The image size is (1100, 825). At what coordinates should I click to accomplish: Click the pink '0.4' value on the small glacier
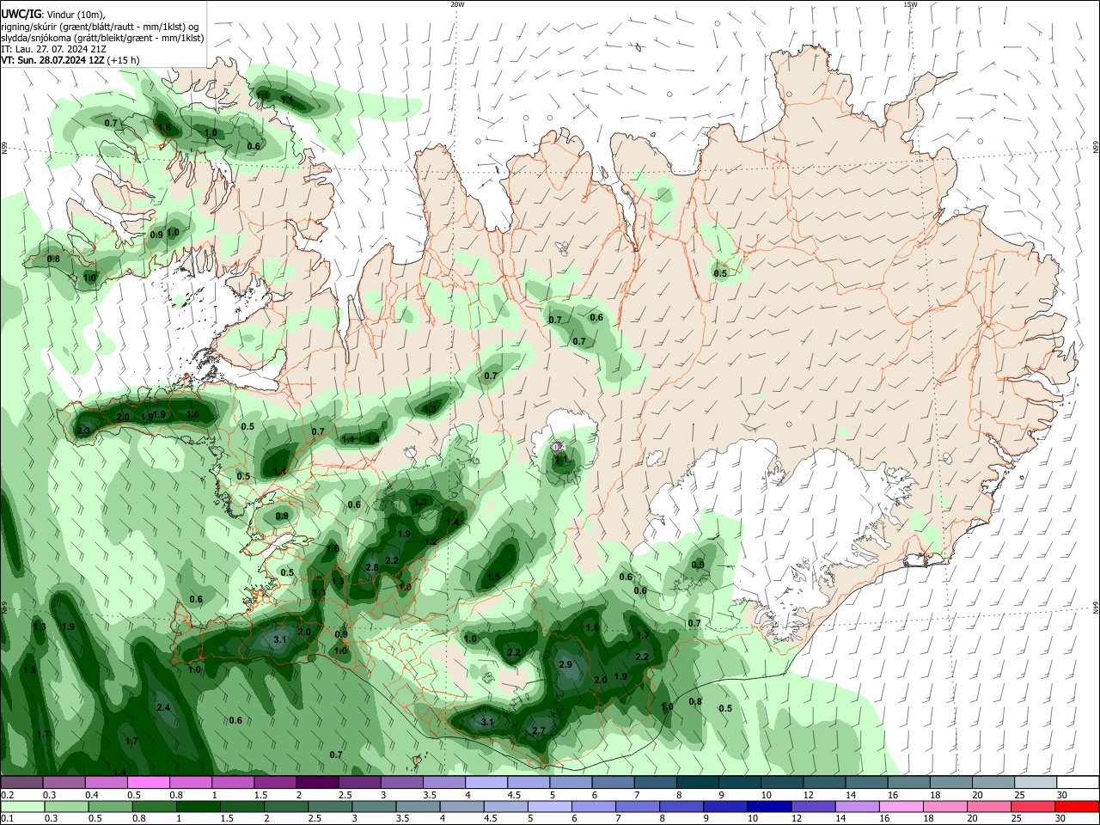(x=558, y=447)
